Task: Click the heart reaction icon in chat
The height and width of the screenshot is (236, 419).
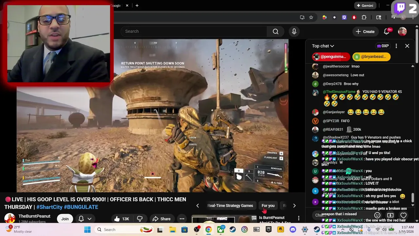Action: [x=403, y=215]
